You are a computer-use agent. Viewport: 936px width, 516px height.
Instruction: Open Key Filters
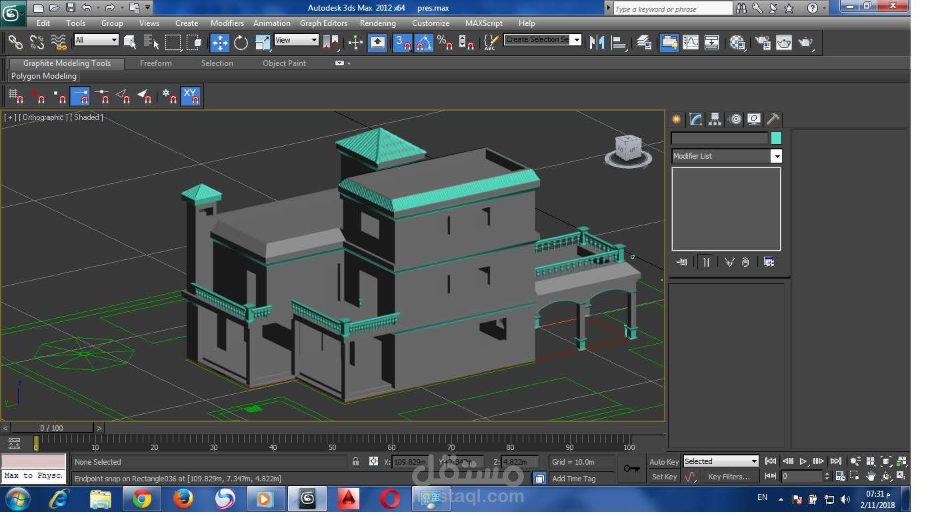click(x=729, y=477)
